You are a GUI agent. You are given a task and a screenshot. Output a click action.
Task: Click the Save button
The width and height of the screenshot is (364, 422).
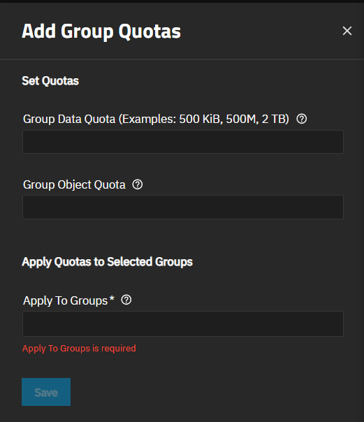[46, 392]
